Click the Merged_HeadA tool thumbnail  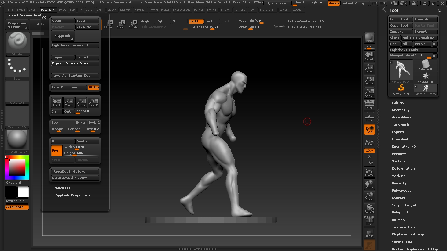point(401,71)
